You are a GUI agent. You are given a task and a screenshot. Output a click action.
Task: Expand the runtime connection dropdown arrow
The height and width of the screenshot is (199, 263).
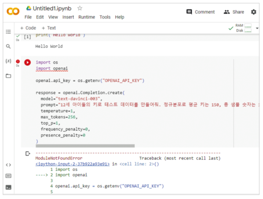(257, 28)
